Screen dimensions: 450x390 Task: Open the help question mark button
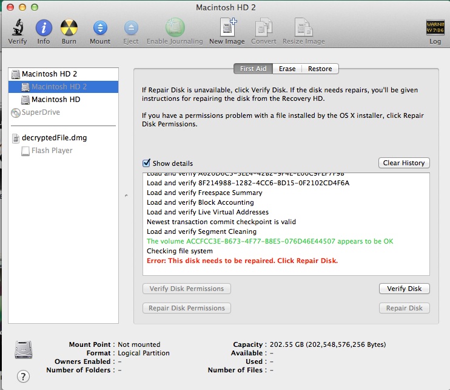click(x=23, y=376)
